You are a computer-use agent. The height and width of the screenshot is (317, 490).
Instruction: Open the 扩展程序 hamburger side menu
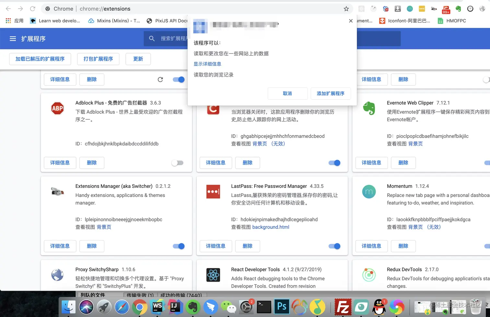[x=13, y=39]
